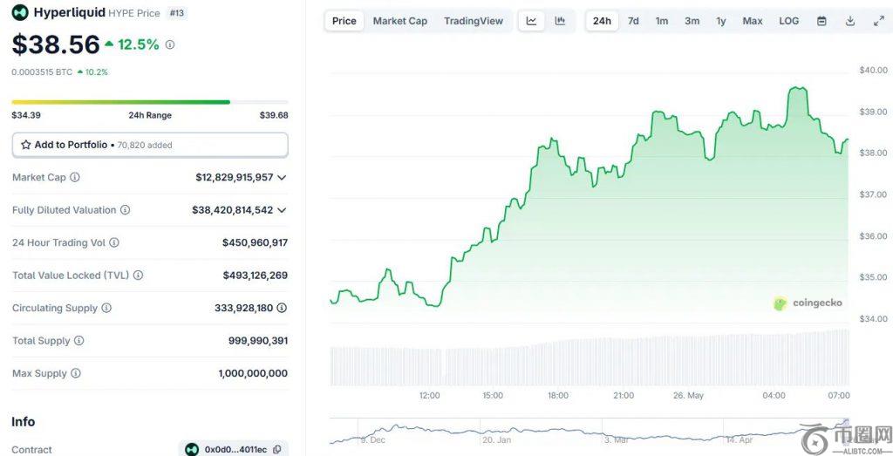This screenshot has height=456, width=893.
Task: Click the Market Cap info icon
Action: (75, 178)
